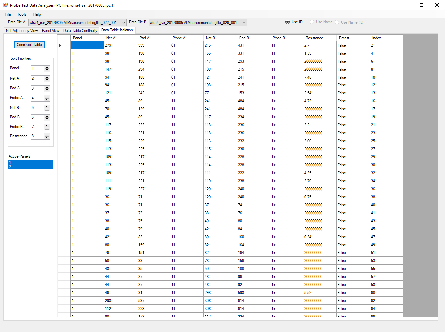This screenshot has width=445, height=332.
Task: Click Index cell with value 21
Action: 386,125
